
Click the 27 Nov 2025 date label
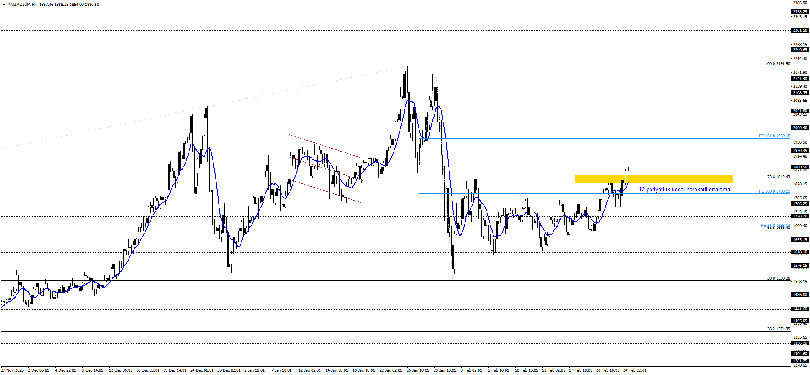[x=12, y=370]
